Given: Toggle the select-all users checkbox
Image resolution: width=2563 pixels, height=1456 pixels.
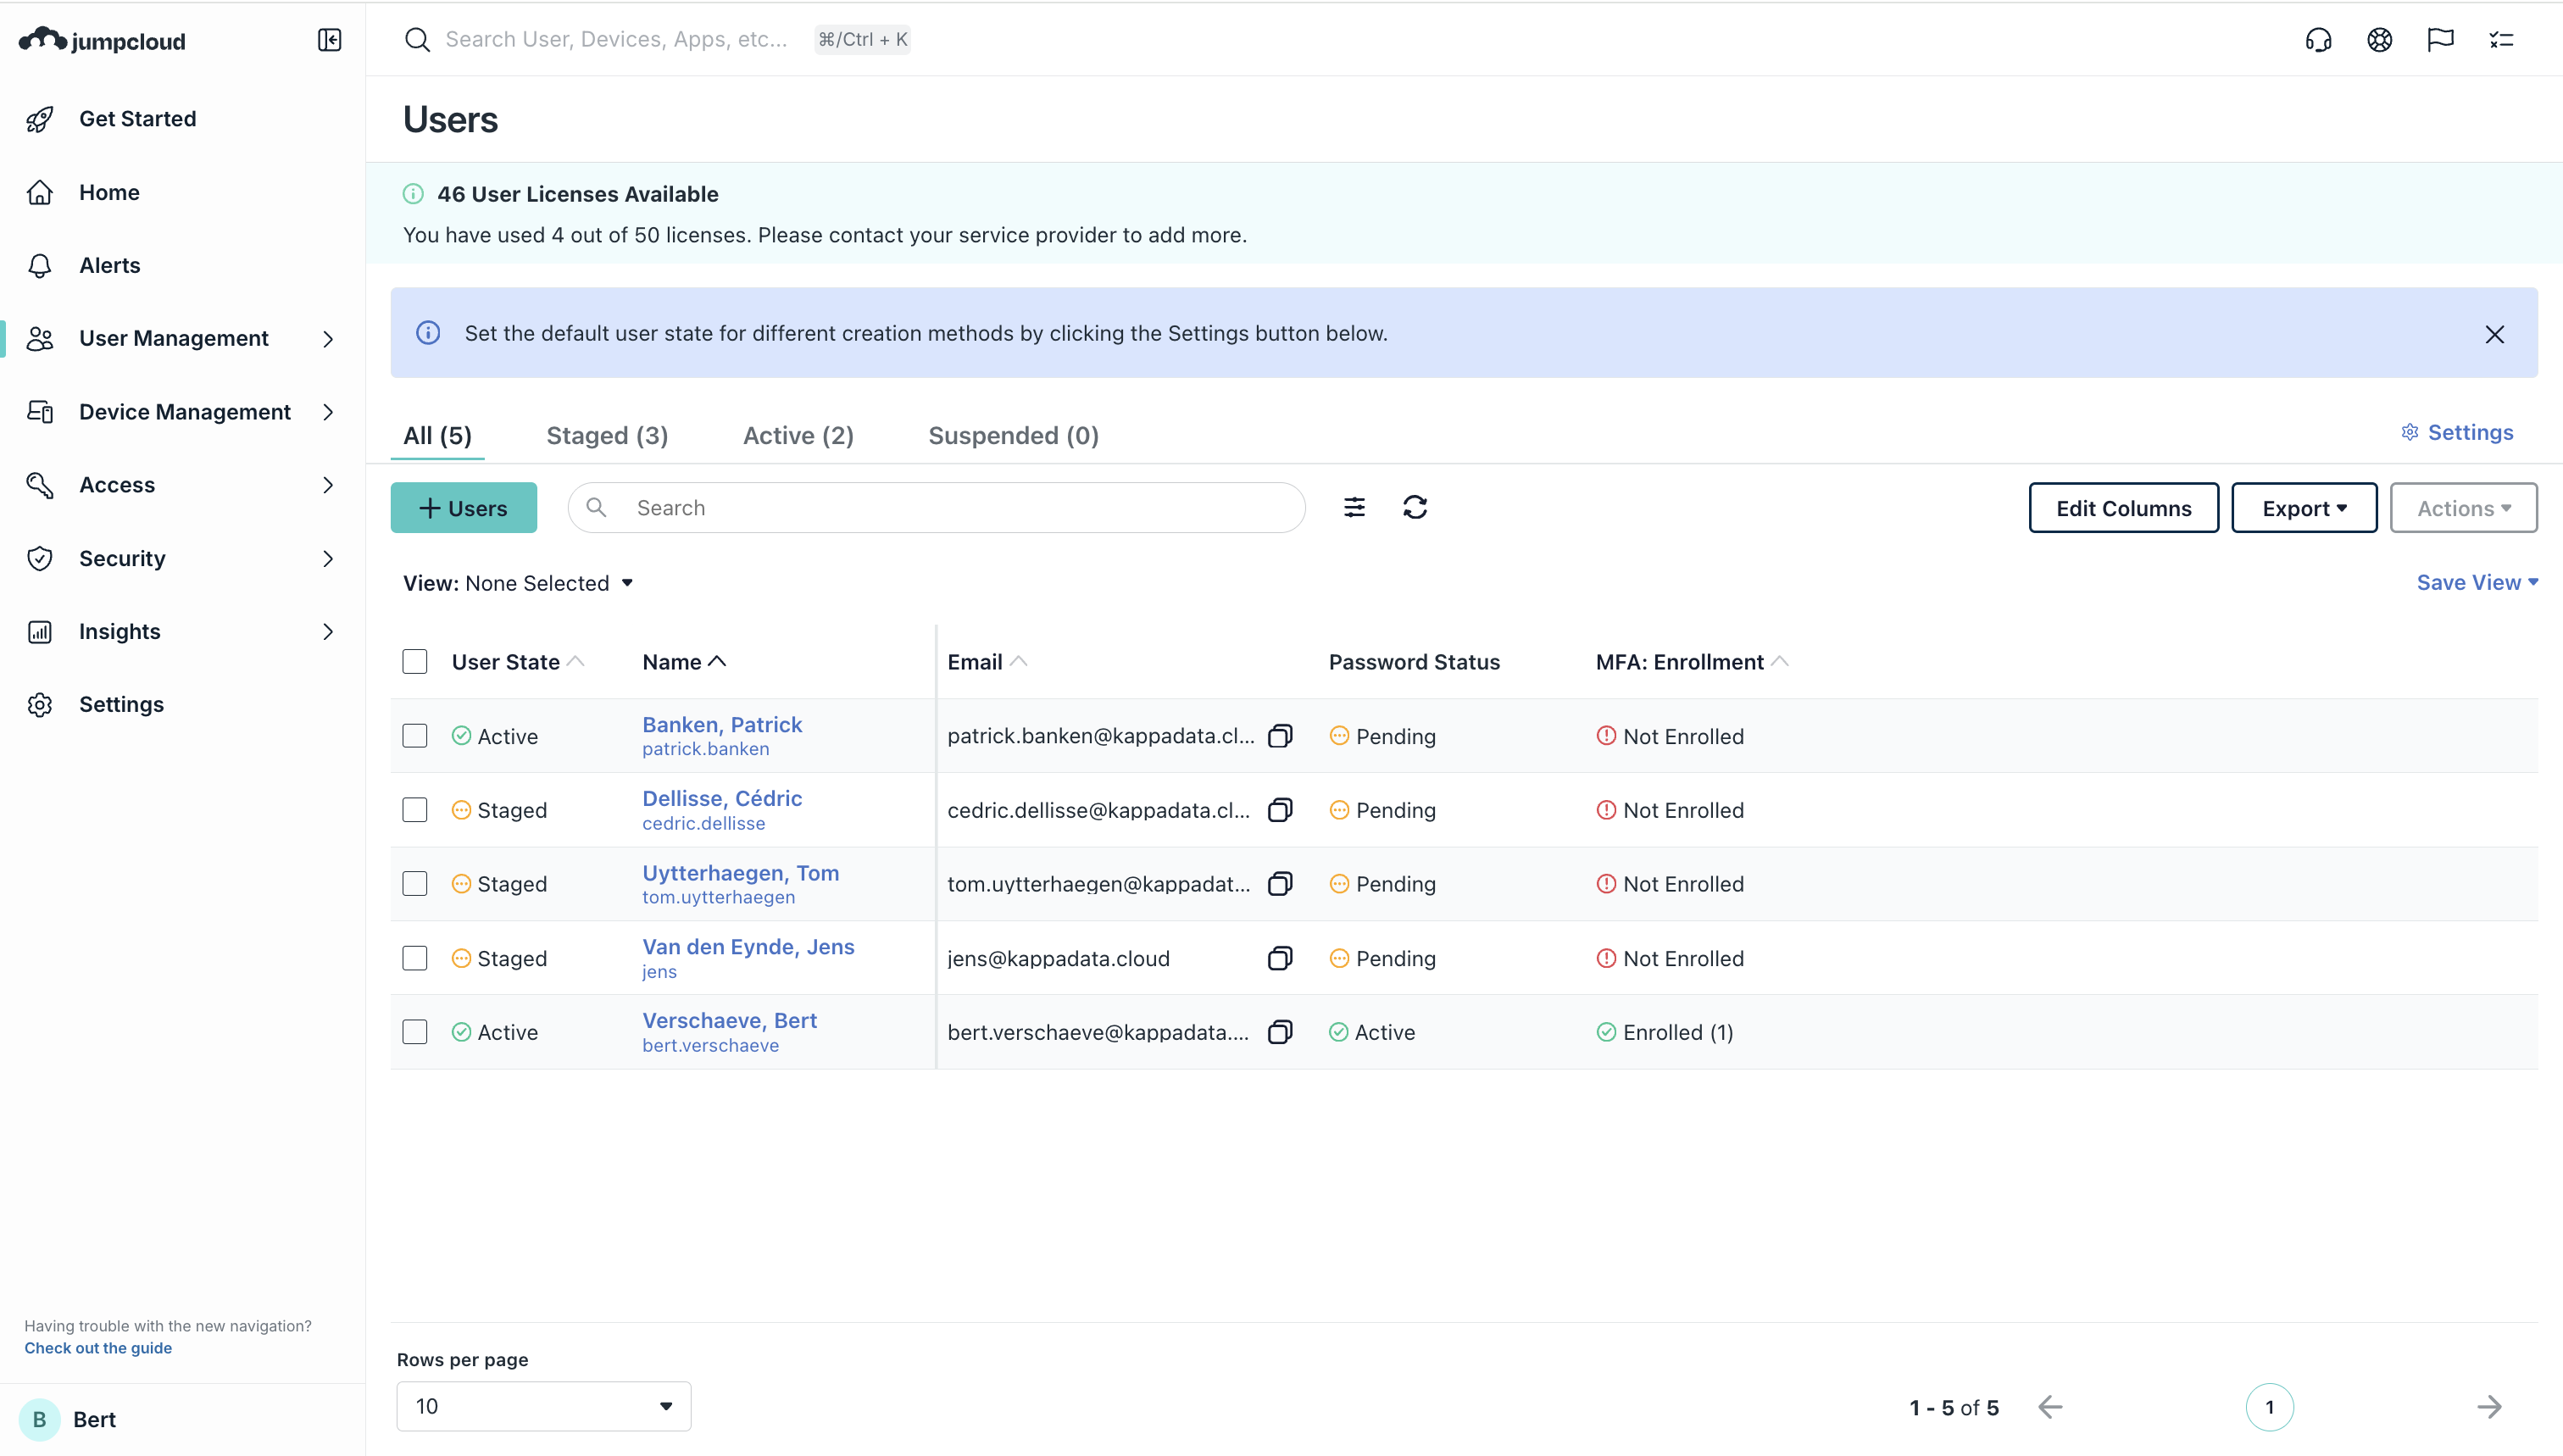Looking at the screenshot, I should pos(415,662).
